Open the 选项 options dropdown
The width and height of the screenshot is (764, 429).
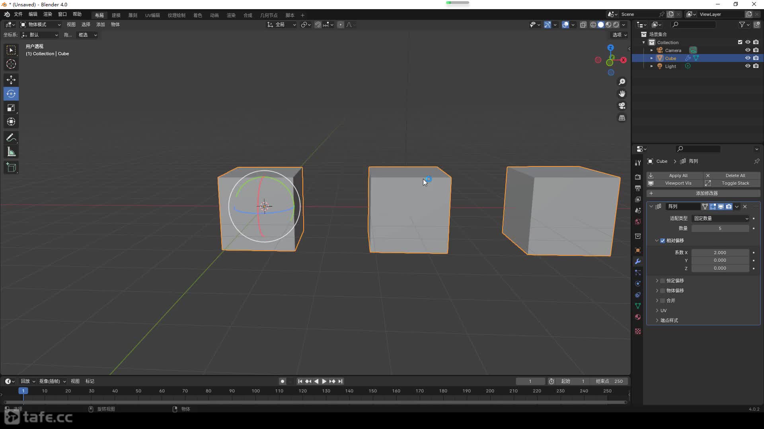click(619, 35)
